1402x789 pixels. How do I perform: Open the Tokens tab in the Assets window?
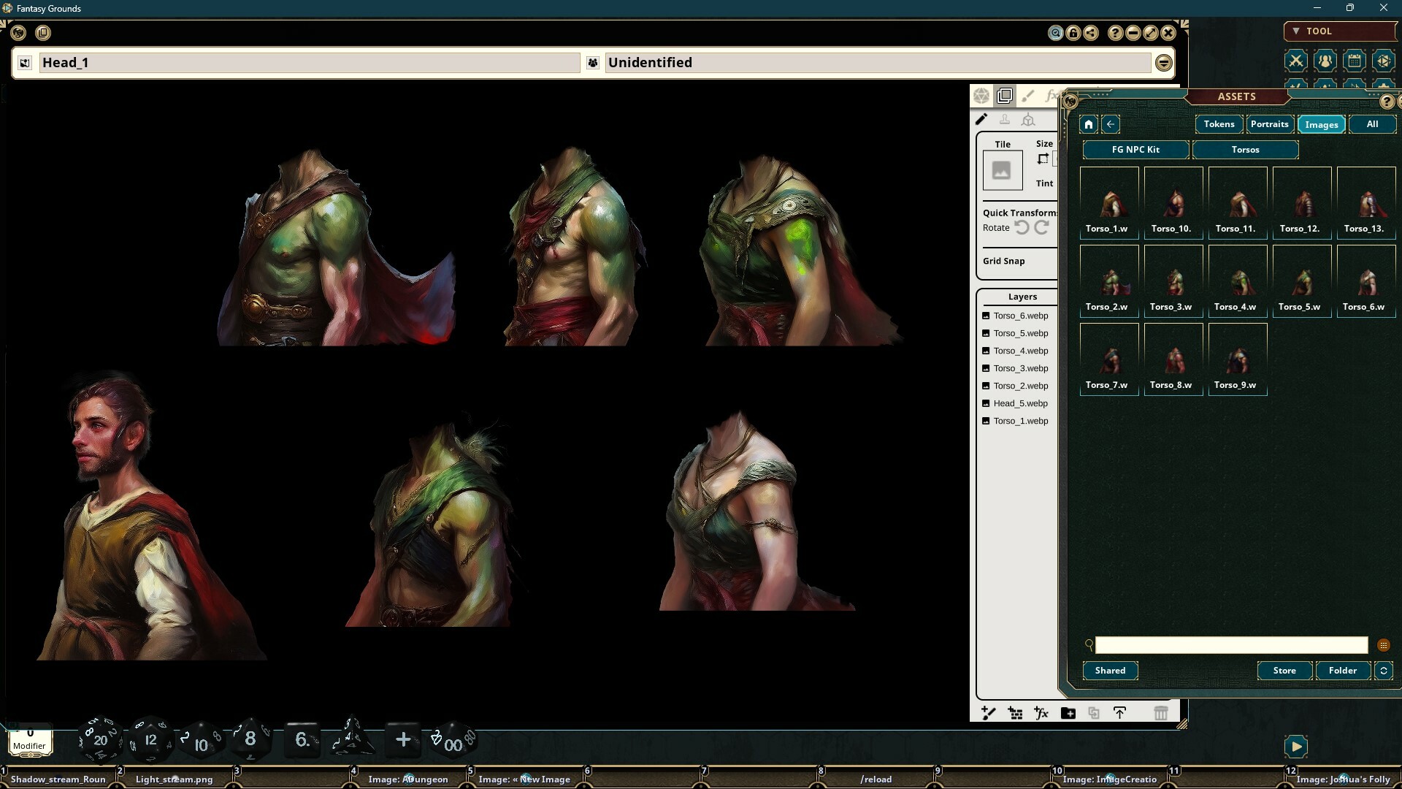(x=1218, y=124)
